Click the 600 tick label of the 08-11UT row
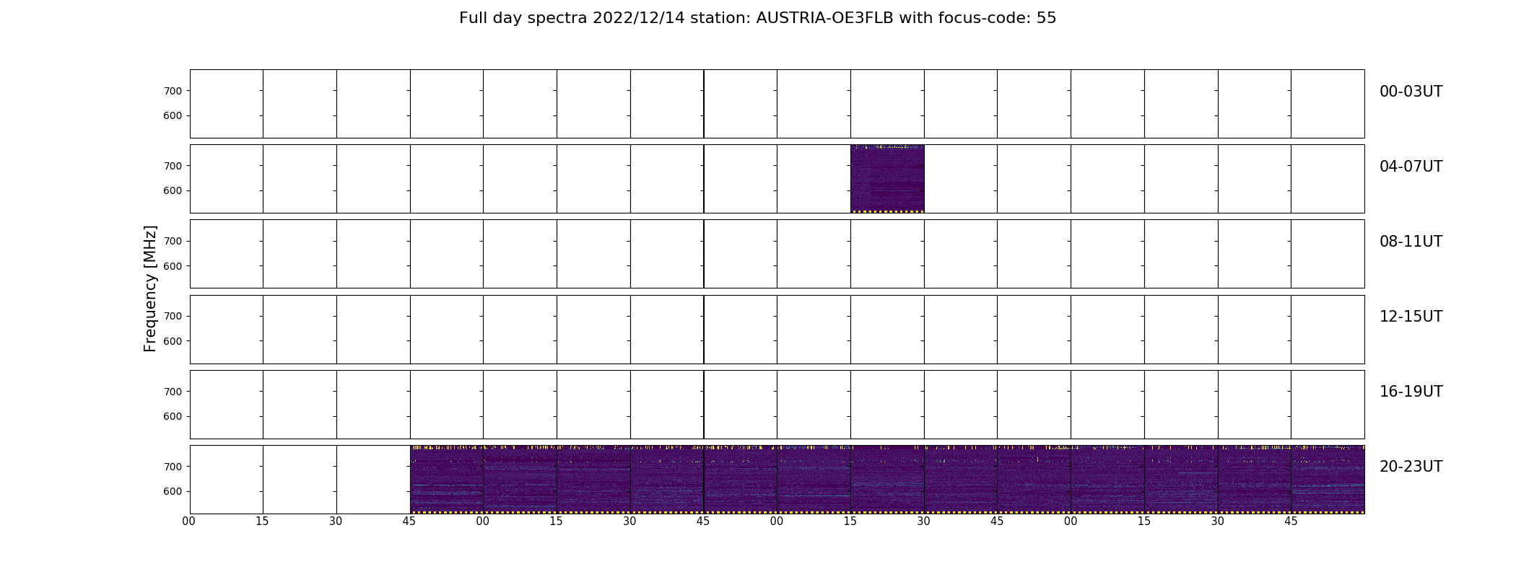This screenshot has height=577, width=1516. pyautogui.click(x=173, y=266)
